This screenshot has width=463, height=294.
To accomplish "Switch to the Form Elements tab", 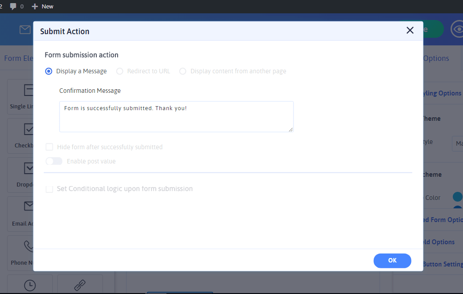I will point(19,58).
